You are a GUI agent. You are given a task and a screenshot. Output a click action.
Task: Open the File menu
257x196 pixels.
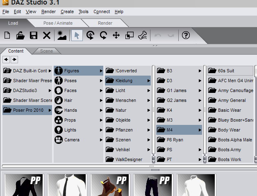coord(6,12)
